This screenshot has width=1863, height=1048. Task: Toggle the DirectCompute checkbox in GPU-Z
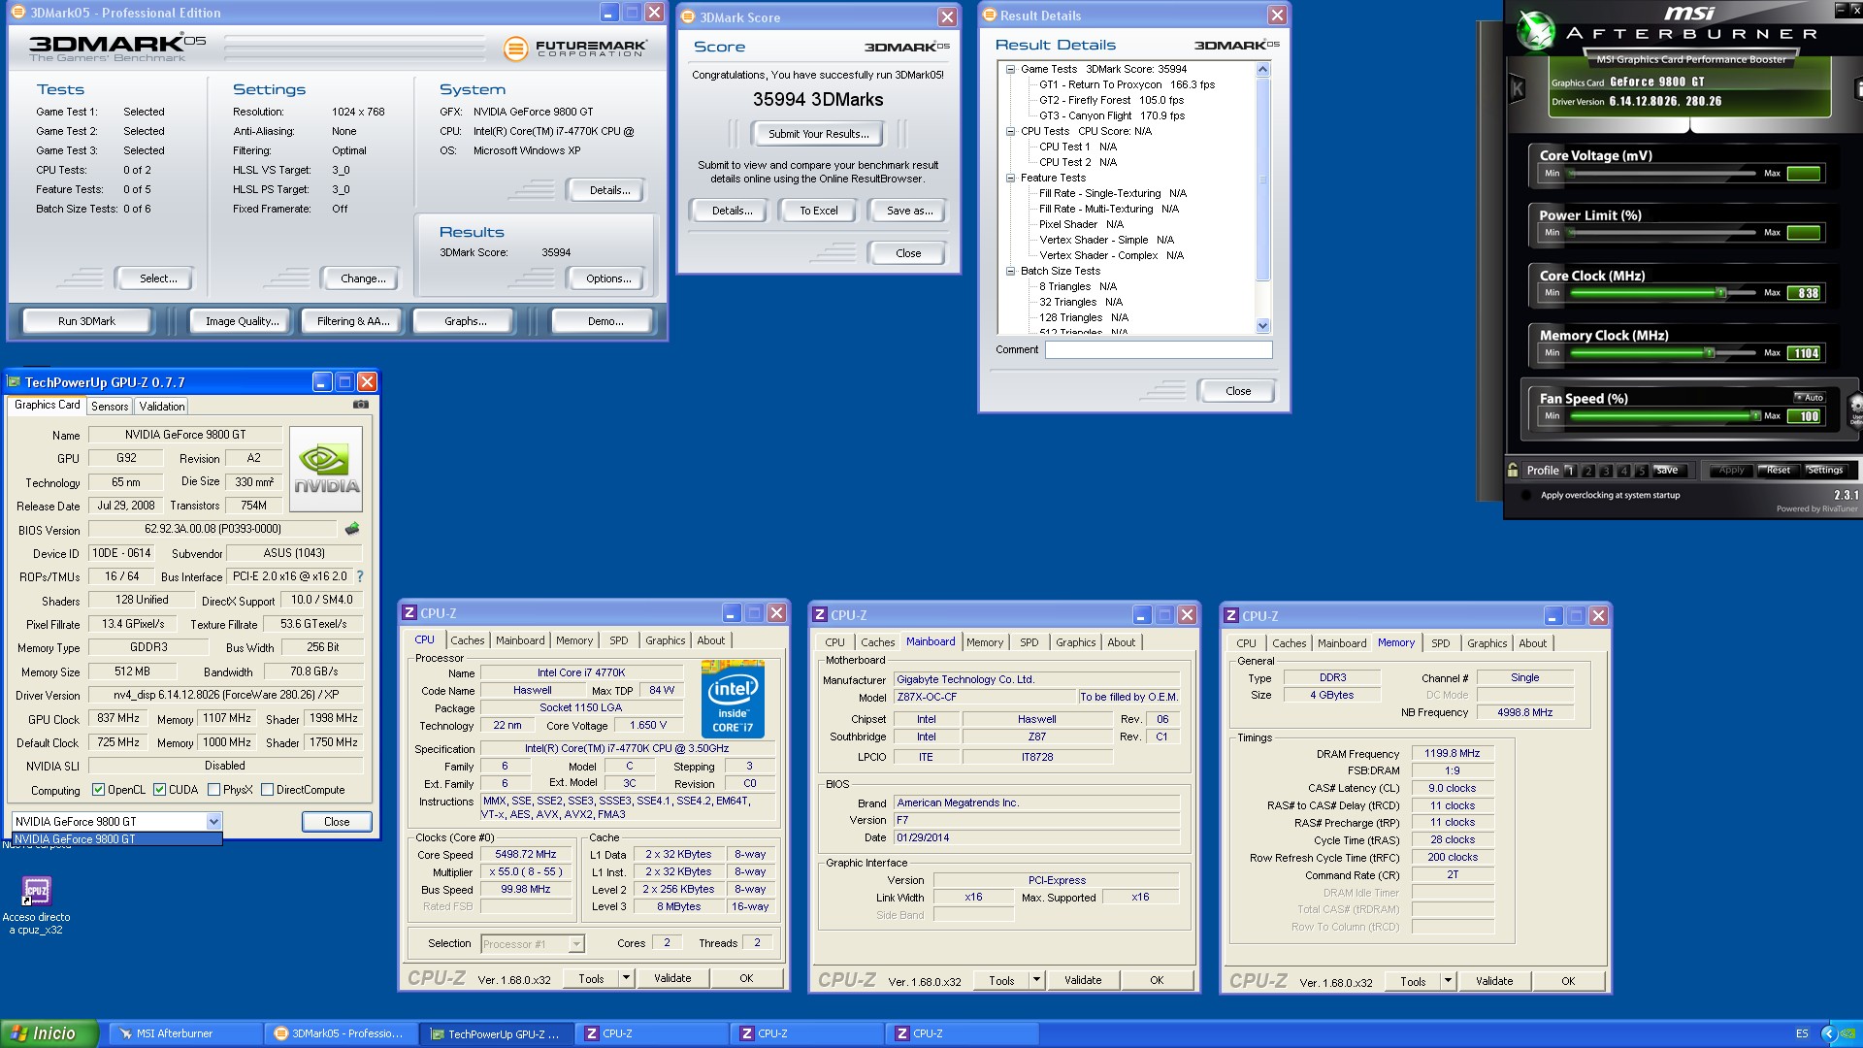(268, 790)
